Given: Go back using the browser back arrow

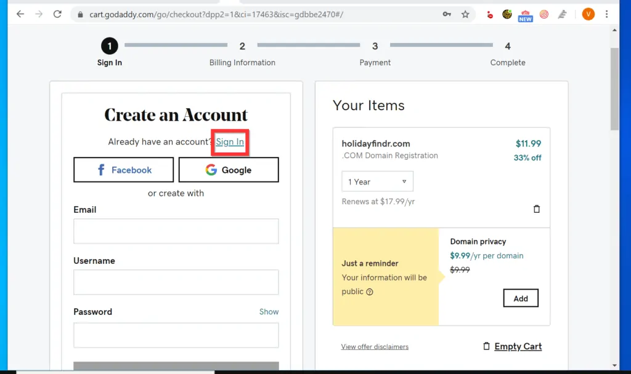Looking at the screenshot, I should (20, 15).
